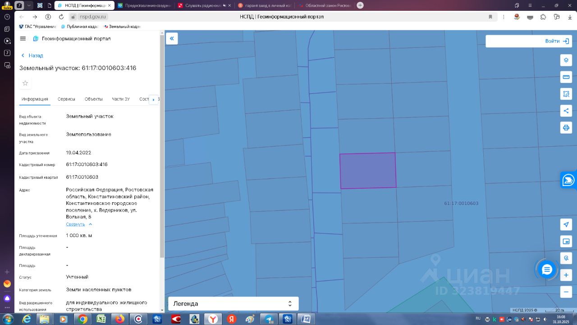Add the land plot to favorites with the star
The height and width of the screenshot is (325, 577).
(x=25, y=83)
